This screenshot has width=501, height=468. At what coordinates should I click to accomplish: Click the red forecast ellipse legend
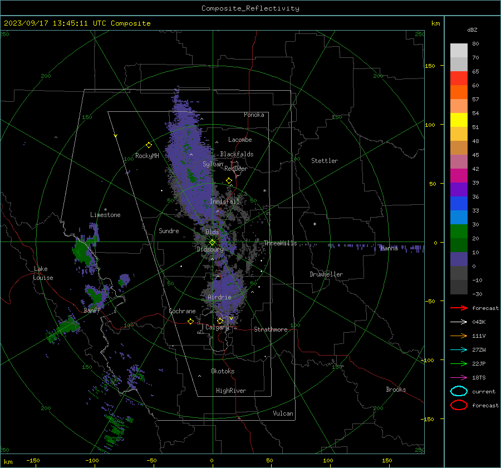click(459, 405)
